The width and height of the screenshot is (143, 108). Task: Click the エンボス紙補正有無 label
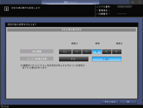pos(37,59)
